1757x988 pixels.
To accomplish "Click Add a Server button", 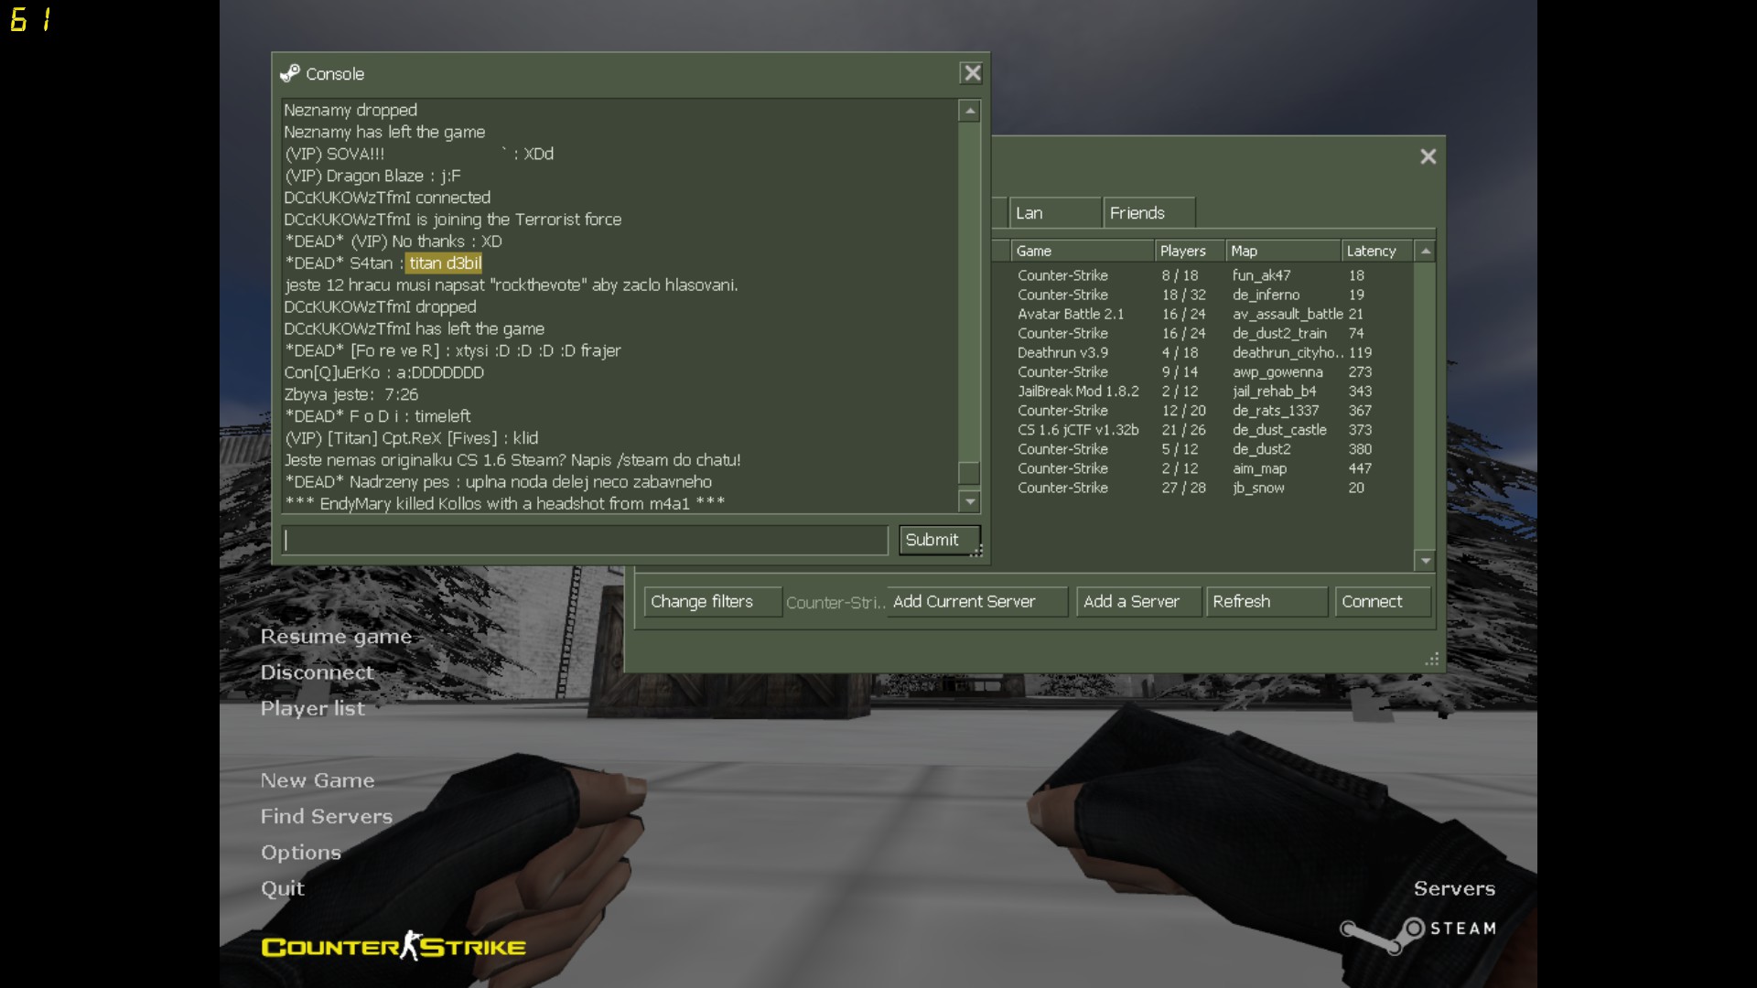I will point(1139,601).
